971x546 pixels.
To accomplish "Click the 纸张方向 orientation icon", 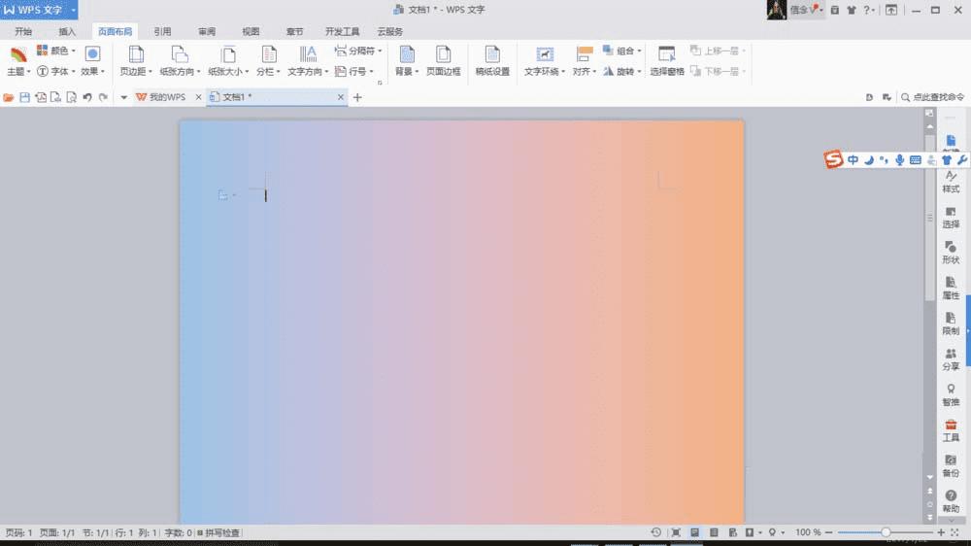I will (179, 54).
